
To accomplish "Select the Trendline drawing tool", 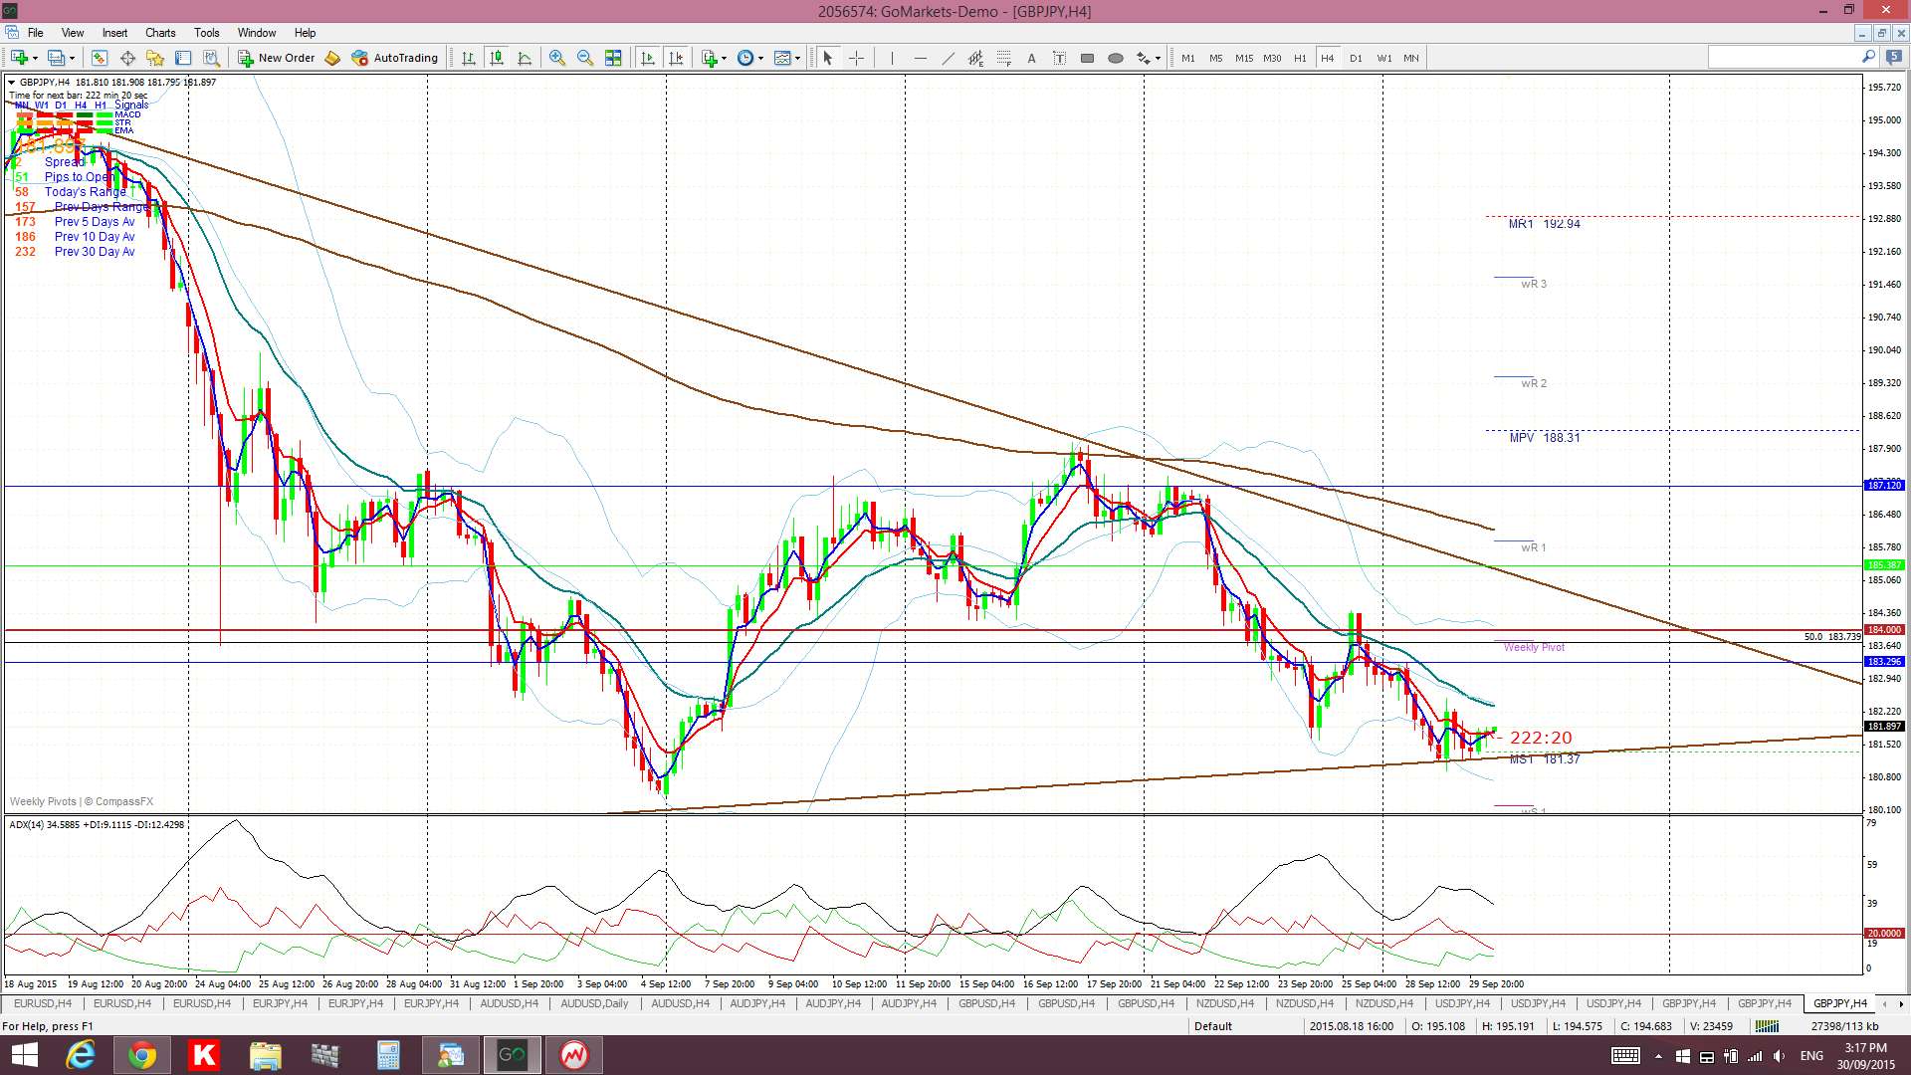I will point(948,58).
